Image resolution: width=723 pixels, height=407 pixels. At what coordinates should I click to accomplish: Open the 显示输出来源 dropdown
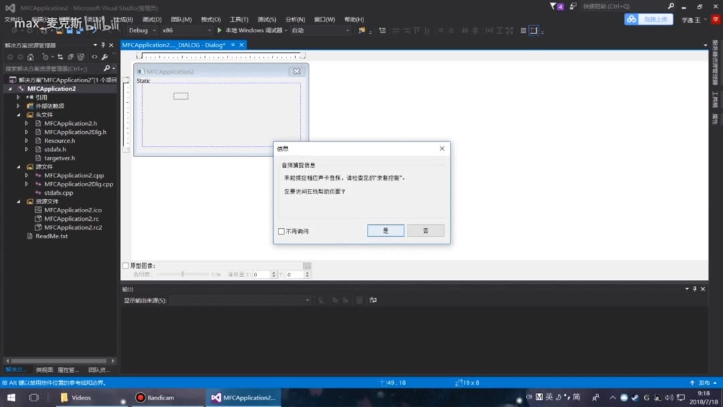tap(305, 300)
